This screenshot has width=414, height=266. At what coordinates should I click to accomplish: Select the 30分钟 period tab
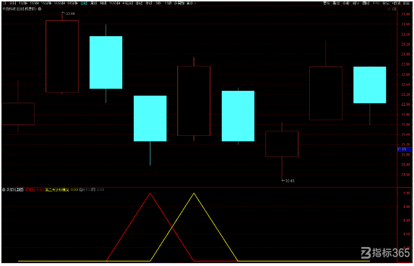59,3
